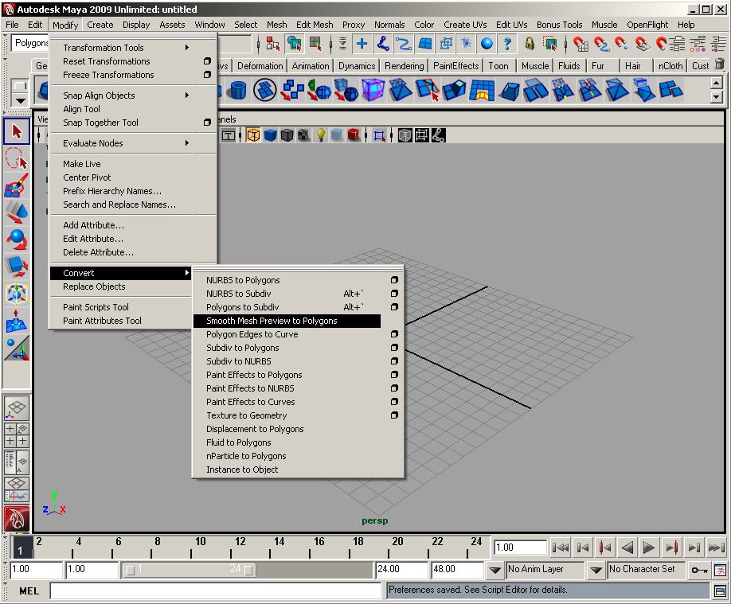Open options box for Freeze Transformations

[208, 75]
